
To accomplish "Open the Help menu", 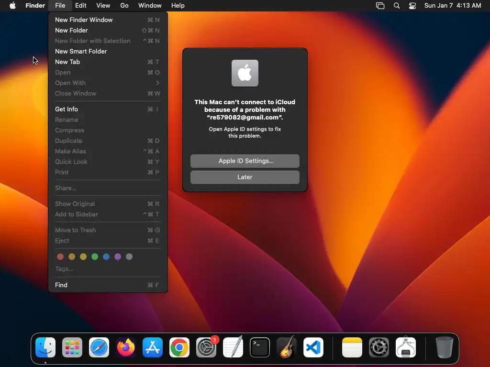I will (178, 5).
